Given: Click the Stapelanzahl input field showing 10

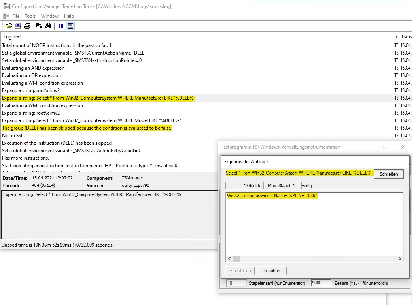Looking at the screenshot, I should point(236,283).
